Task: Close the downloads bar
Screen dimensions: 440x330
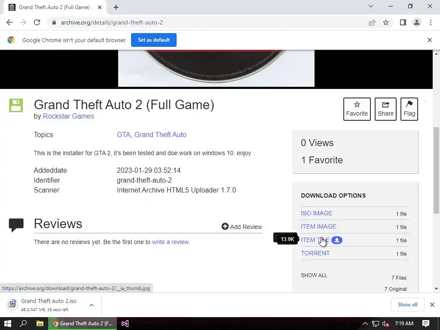Action: pyautogui.click(x=432, y=305)
